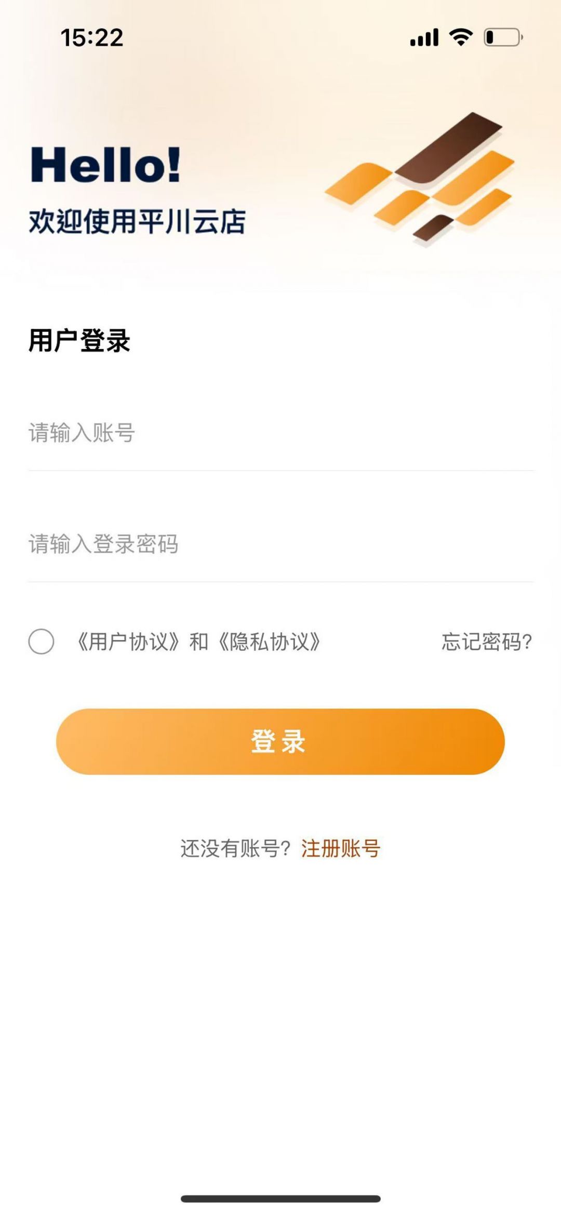561x1214 pixels.
Task: Focus the 请输入账号 account field
Action: [280, 433]
